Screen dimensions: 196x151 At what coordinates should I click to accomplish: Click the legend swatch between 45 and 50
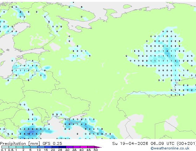click(91, 147)
